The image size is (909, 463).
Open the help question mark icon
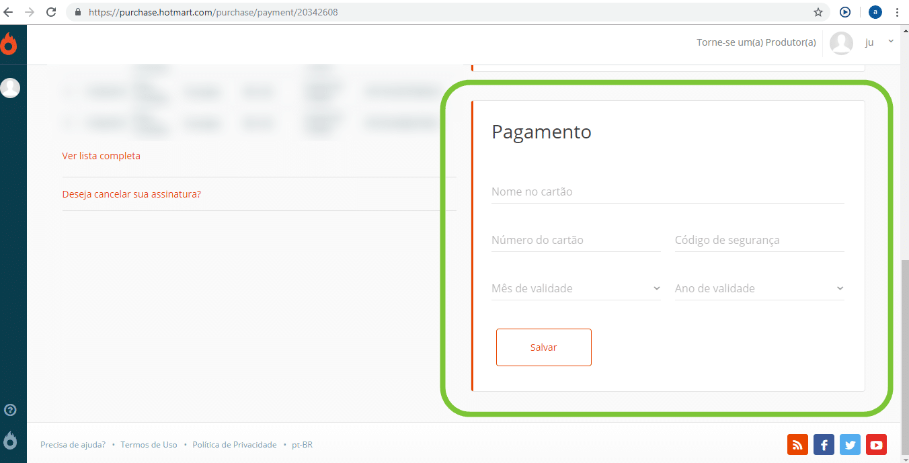click(10, 410)
